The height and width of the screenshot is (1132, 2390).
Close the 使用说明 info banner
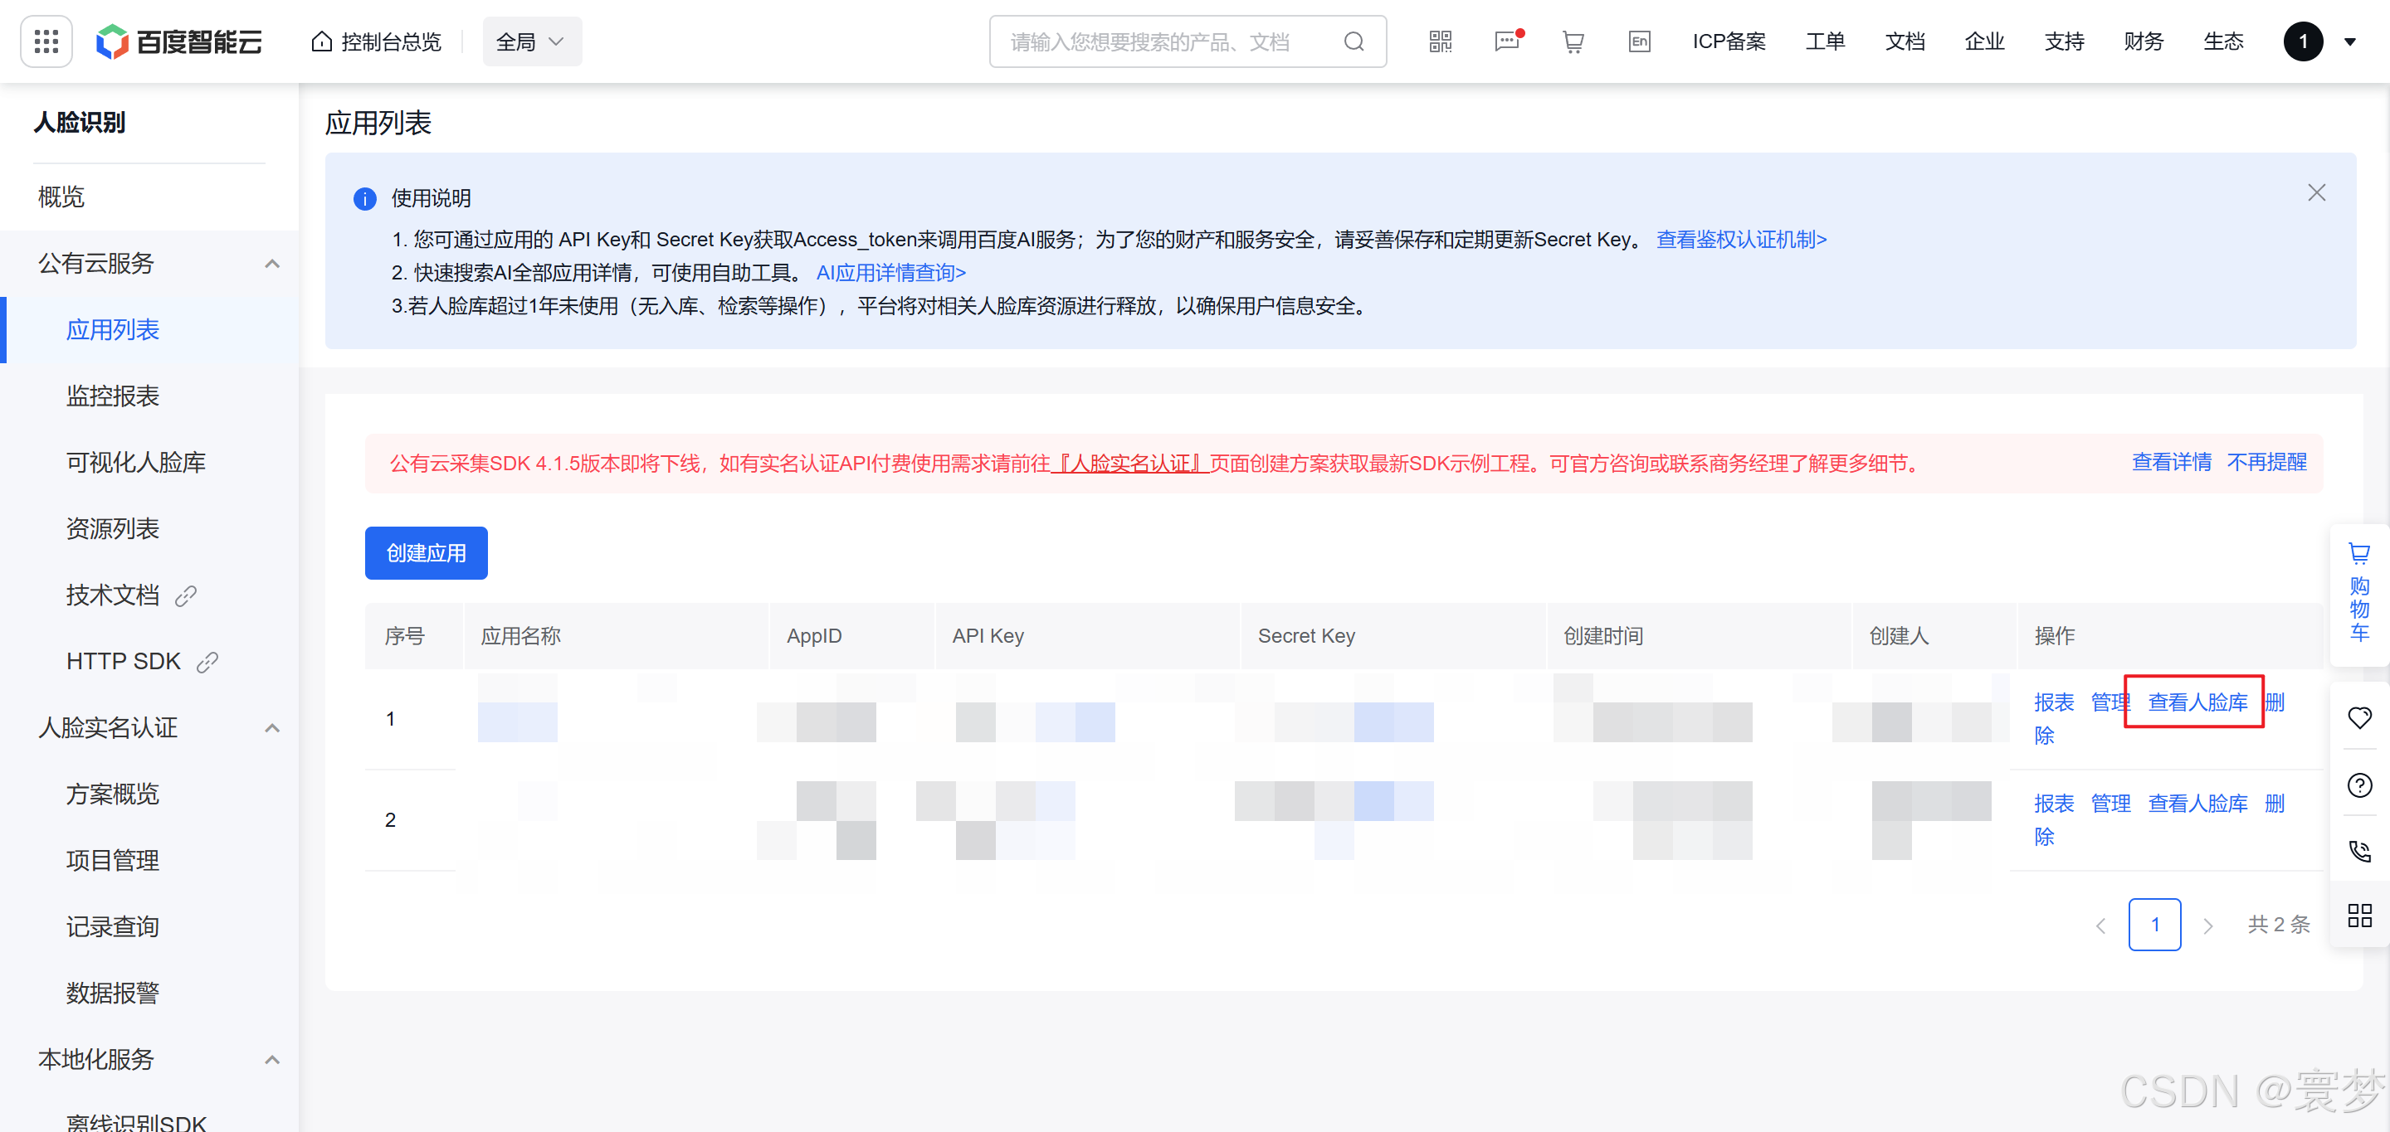coord(2316,193)
